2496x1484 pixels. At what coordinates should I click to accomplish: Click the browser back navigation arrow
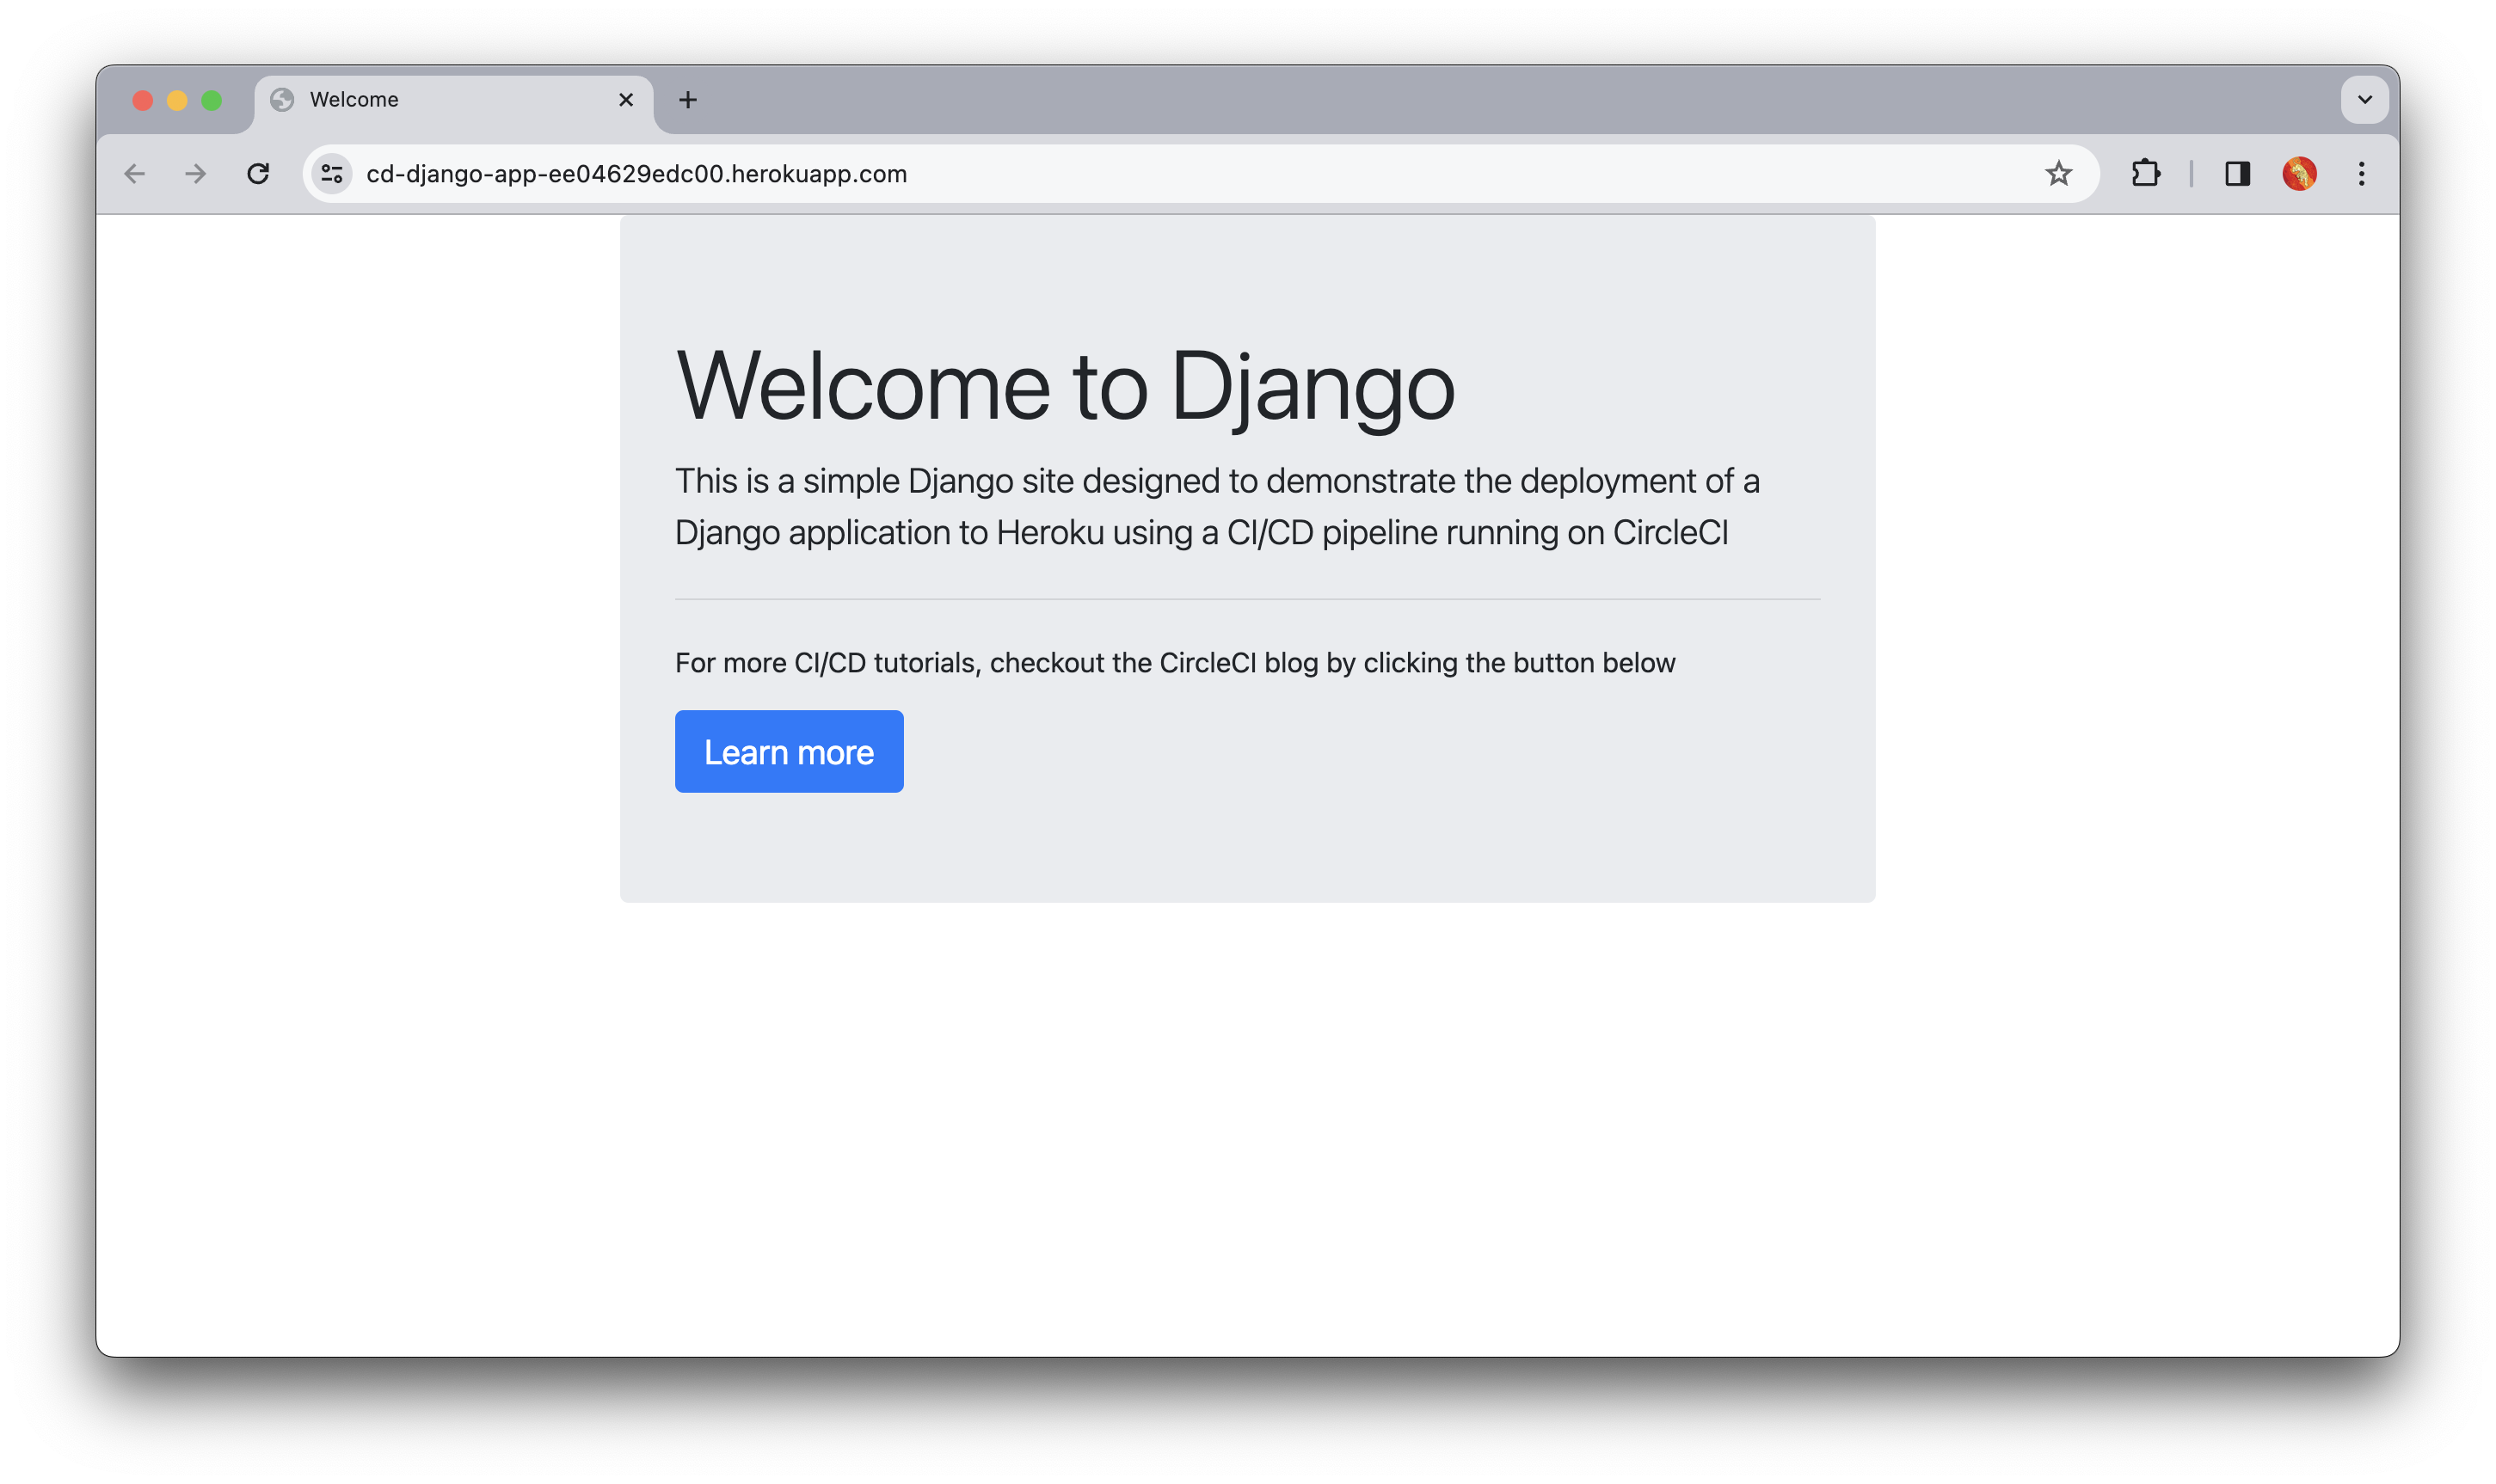pyautogui.click(x=135, y=173)
